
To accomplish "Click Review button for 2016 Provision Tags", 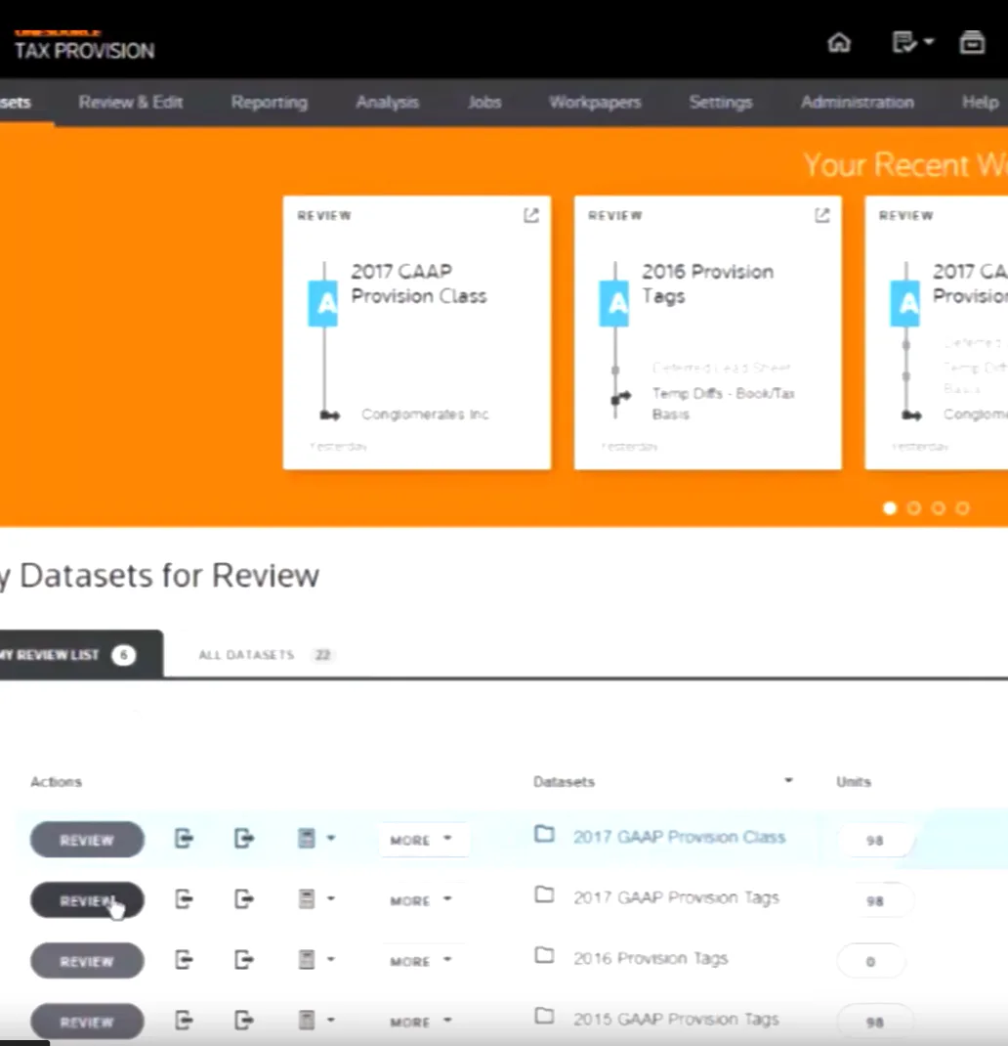I will point(87,961).
